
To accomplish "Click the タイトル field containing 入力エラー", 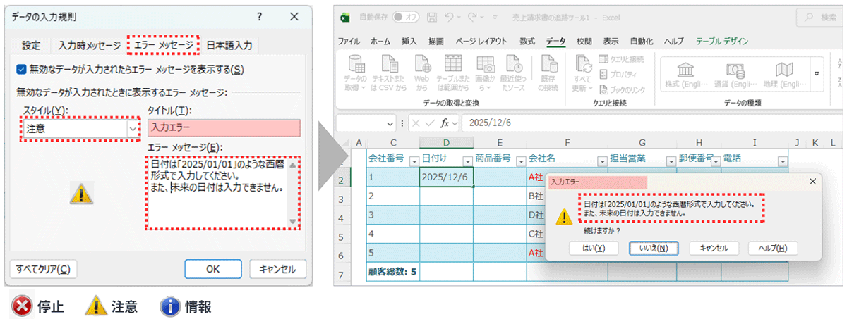I will pyautogui.click(x=224, y=127).
